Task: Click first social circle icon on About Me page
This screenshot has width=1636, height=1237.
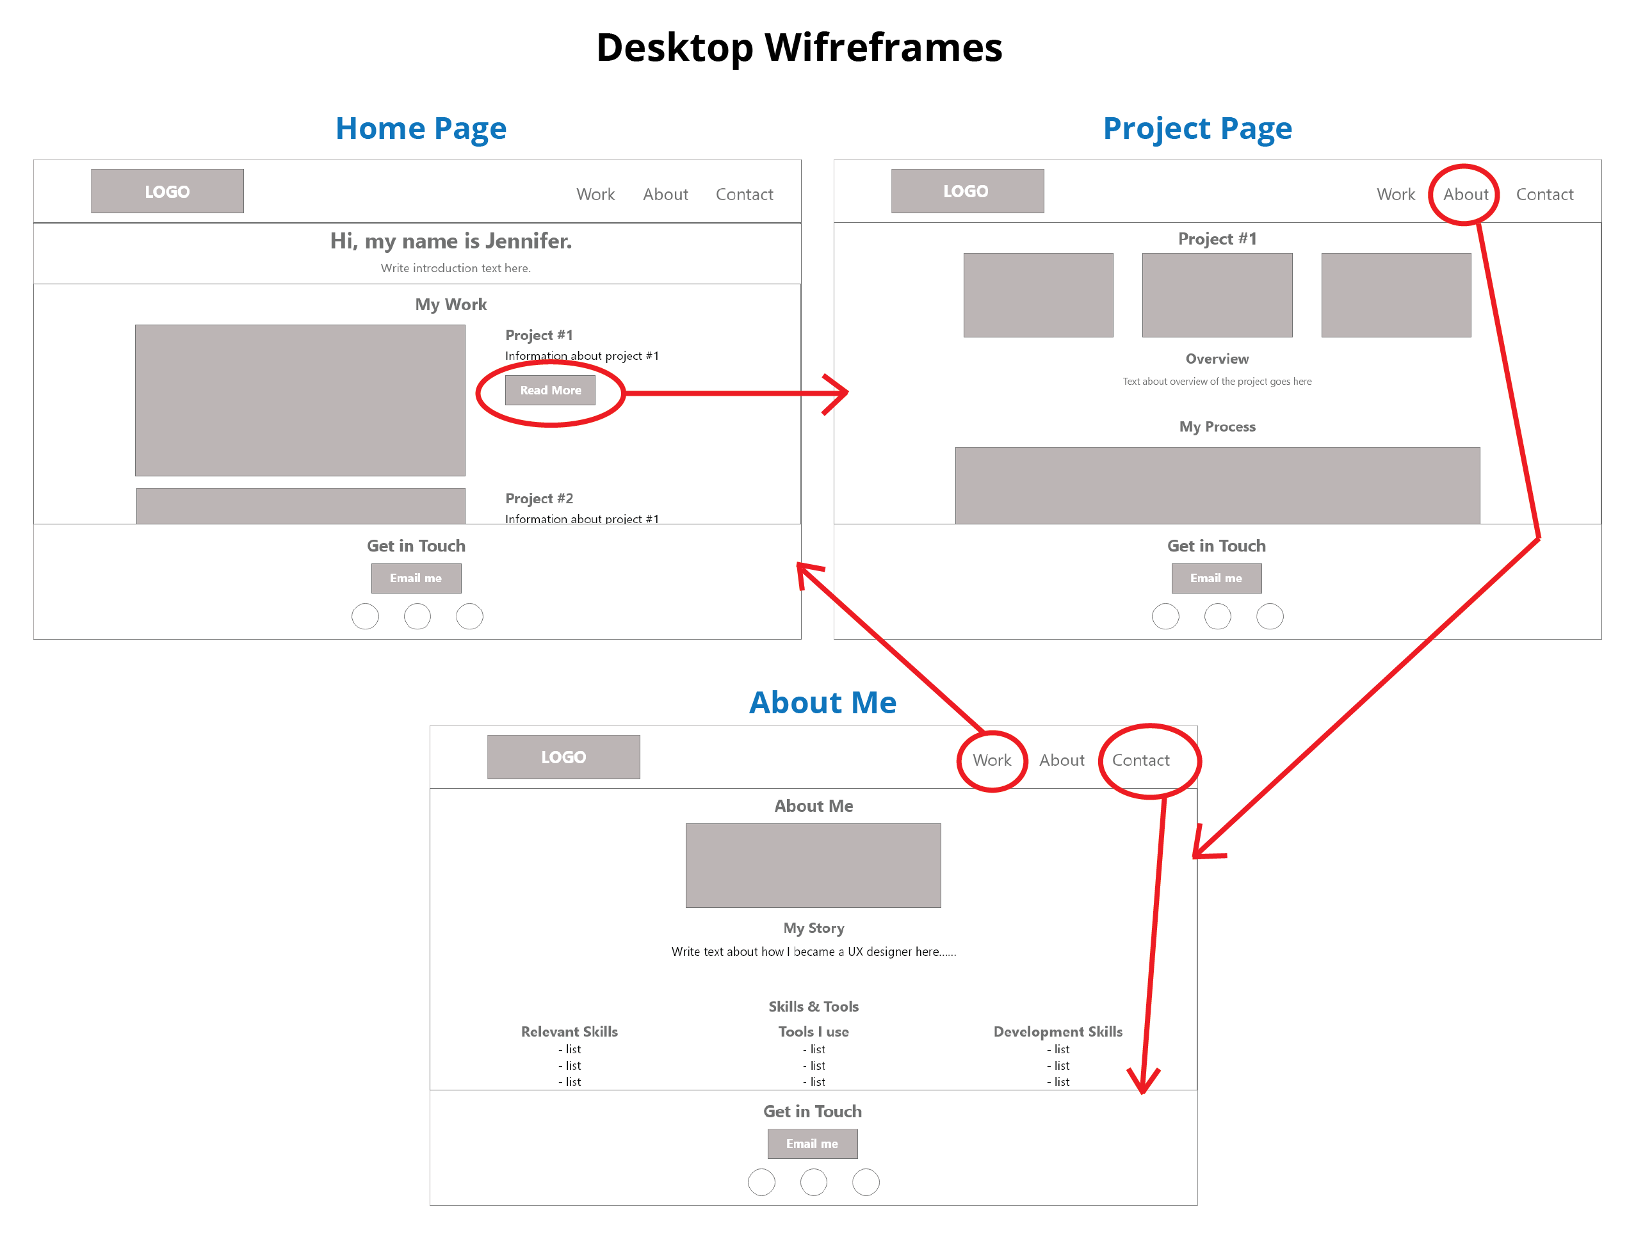Action: 762,1183
